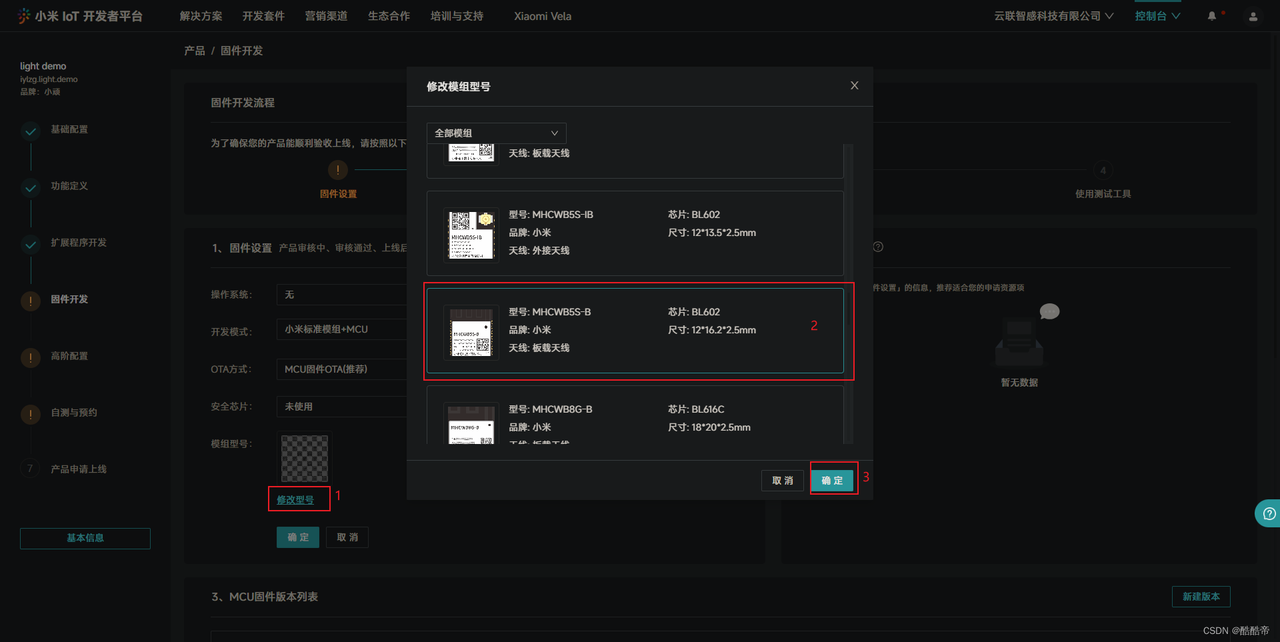
Task: Click the 固件设置 flow warning icon
Action: [338, 170]
